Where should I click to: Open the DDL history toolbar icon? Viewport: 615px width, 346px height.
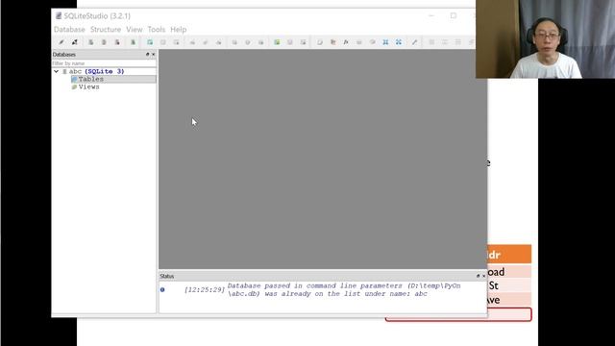(333, 42)
